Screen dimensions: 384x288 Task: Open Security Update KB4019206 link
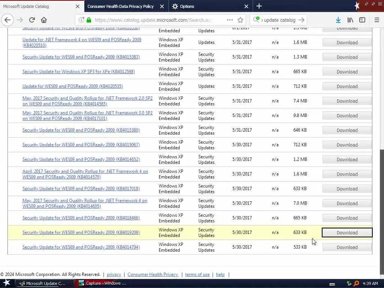coord(81,232)
